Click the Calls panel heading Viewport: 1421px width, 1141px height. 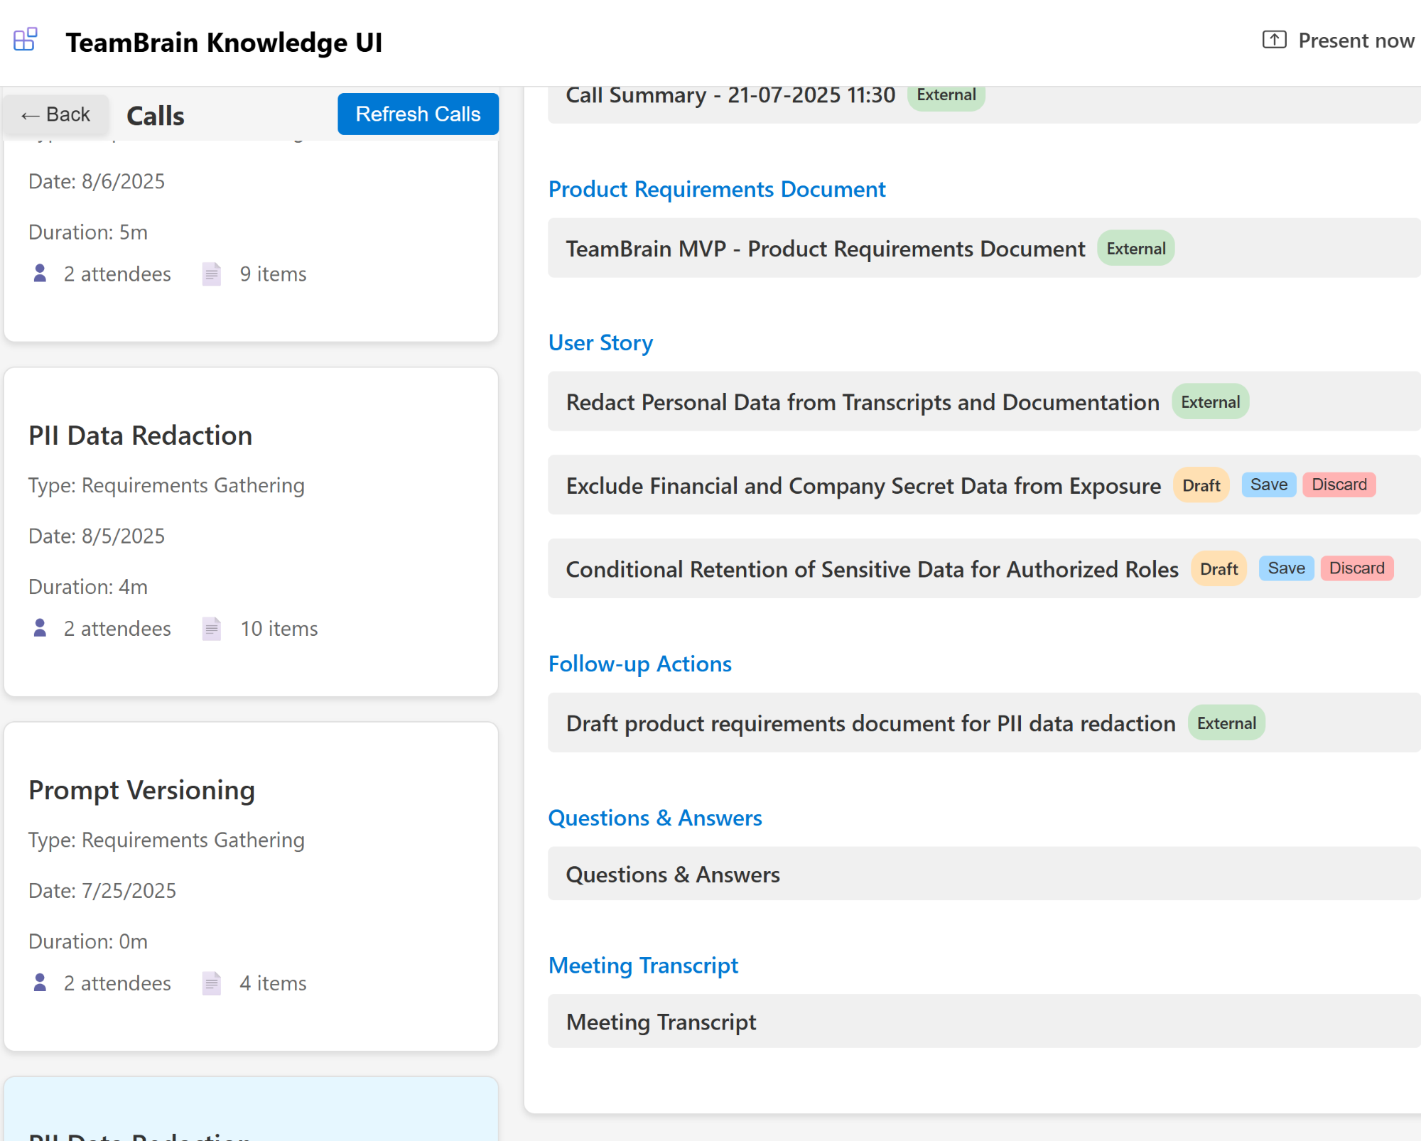(155, 116)
